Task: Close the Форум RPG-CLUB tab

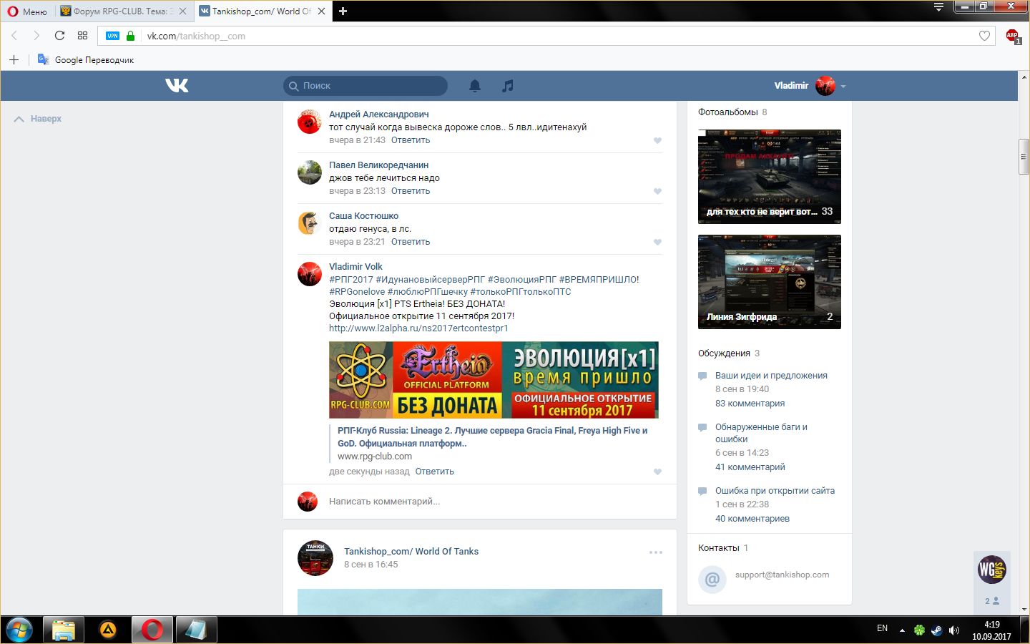Action: coord(182,11)
